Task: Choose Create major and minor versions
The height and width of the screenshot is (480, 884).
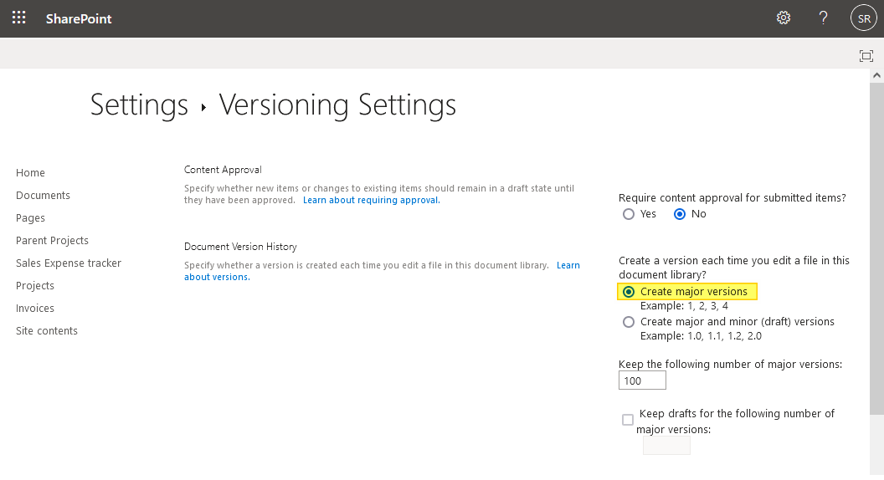Action: coord(629,322)
